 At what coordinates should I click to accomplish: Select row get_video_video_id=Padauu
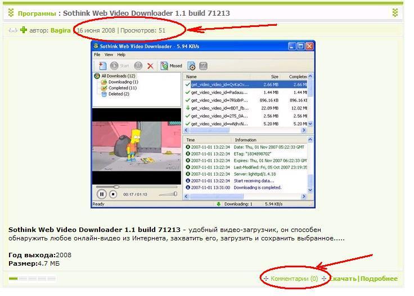[246, 92]
